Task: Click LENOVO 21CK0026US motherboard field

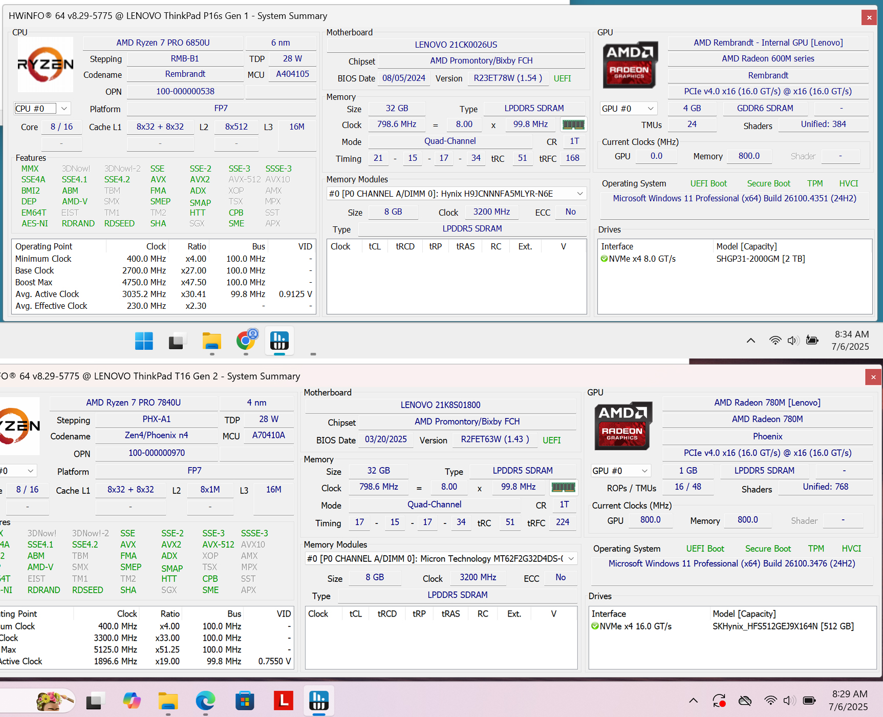Action: point(456,45)
